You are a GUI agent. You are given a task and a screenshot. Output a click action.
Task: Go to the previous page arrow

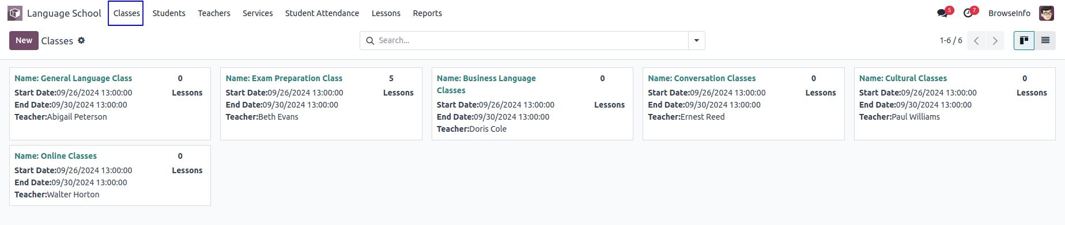976,41
